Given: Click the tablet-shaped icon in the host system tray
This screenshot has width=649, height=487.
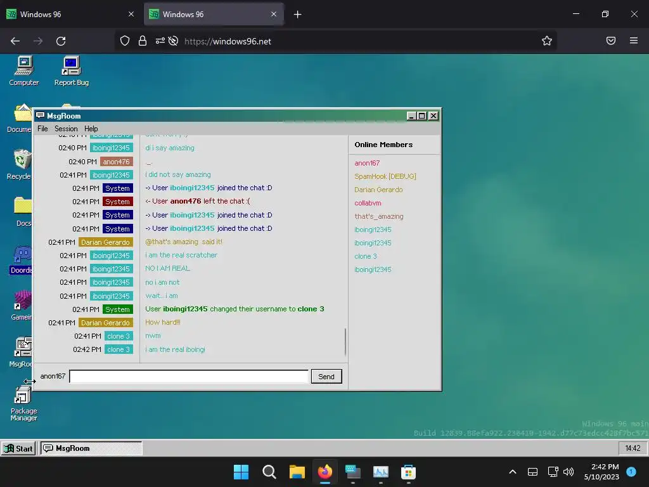Looking at the screenshot, I should [x=532, y=472].
